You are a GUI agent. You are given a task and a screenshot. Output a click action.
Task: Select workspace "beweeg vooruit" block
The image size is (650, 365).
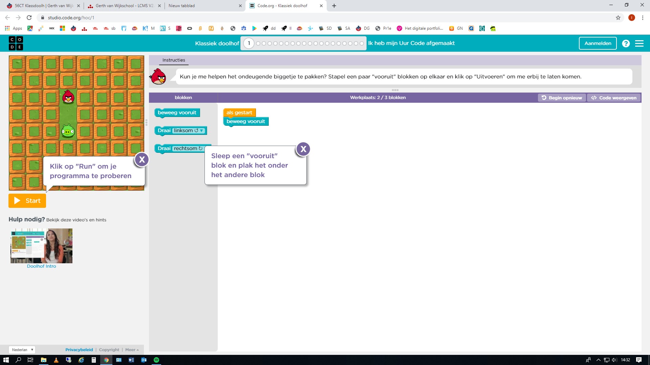(x=246, y=121)
